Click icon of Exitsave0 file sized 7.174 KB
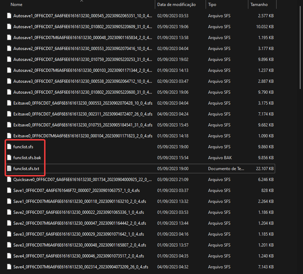 click(x=9, y=114)
